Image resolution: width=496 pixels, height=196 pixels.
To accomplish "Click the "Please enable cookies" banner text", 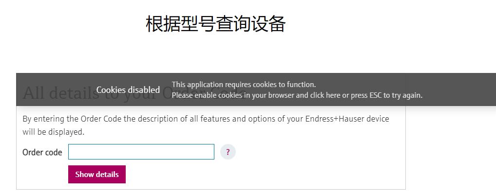I will point(200,95).
